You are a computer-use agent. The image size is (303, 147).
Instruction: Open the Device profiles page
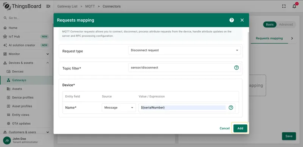(x=27, y=97)
